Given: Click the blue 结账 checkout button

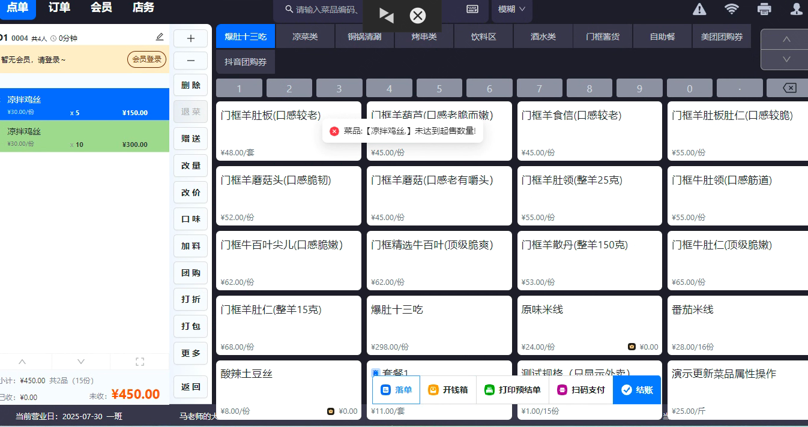Looking at the screenshot, I should point(637,390).
